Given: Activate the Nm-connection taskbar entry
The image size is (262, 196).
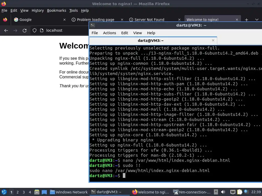Looking at the screenshot, I should point(192,192).
